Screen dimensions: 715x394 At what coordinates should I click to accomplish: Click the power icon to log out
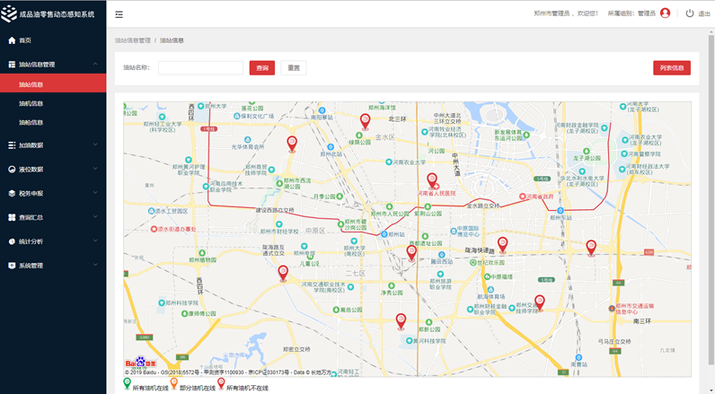[690, 13]
